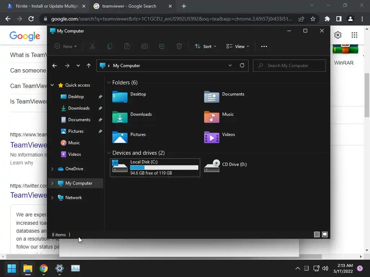The image size is (370, 277).
Task: Click the Cut scissors icon in Explorer toolbar
Action: [x=92, y=47]
